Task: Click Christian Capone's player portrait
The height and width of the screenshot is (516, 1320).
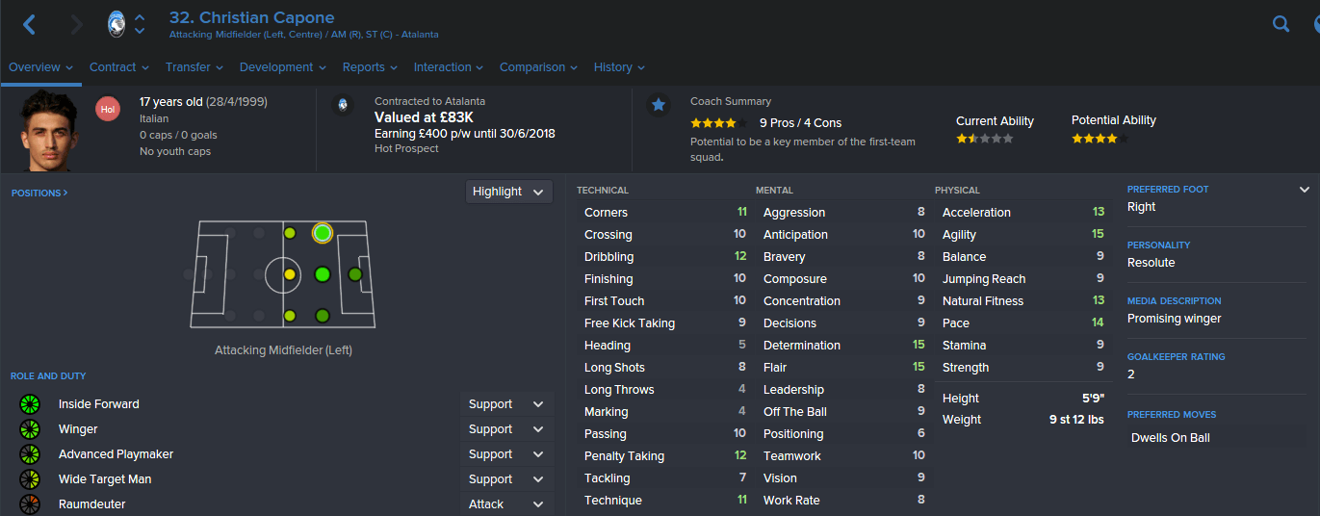Action: (x=48, y=131)
